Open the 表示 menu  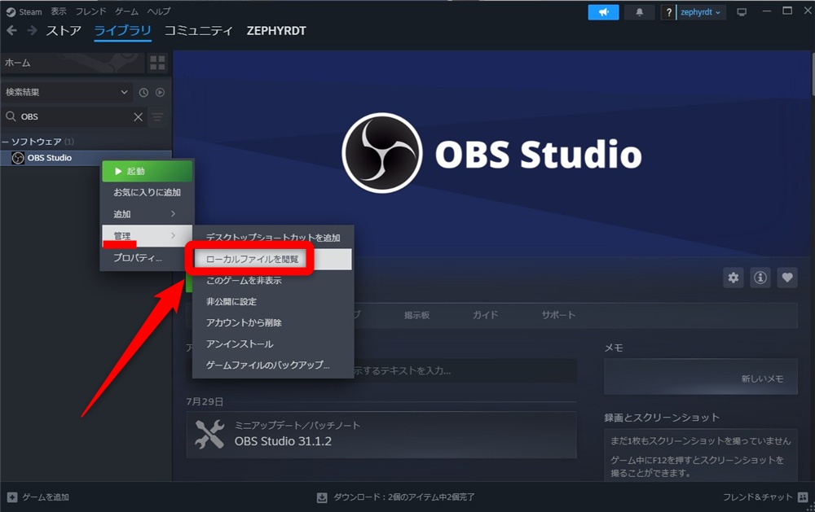point(58,11)
